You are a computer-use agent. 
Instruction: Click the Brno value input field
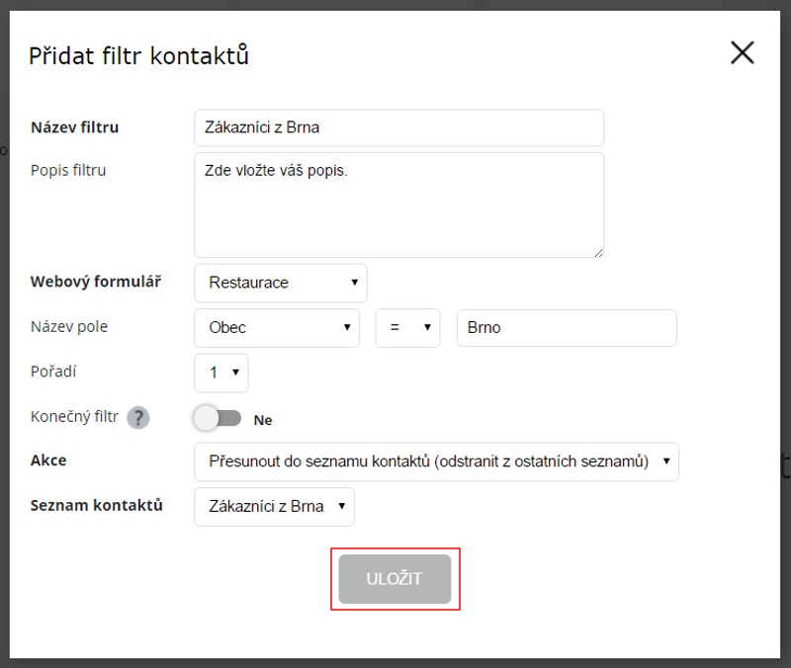pyautogui.click(x=567, y=328)
